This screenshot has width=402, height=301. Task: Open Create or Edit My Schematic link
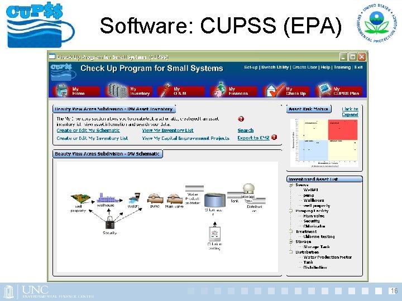[88, 130]
